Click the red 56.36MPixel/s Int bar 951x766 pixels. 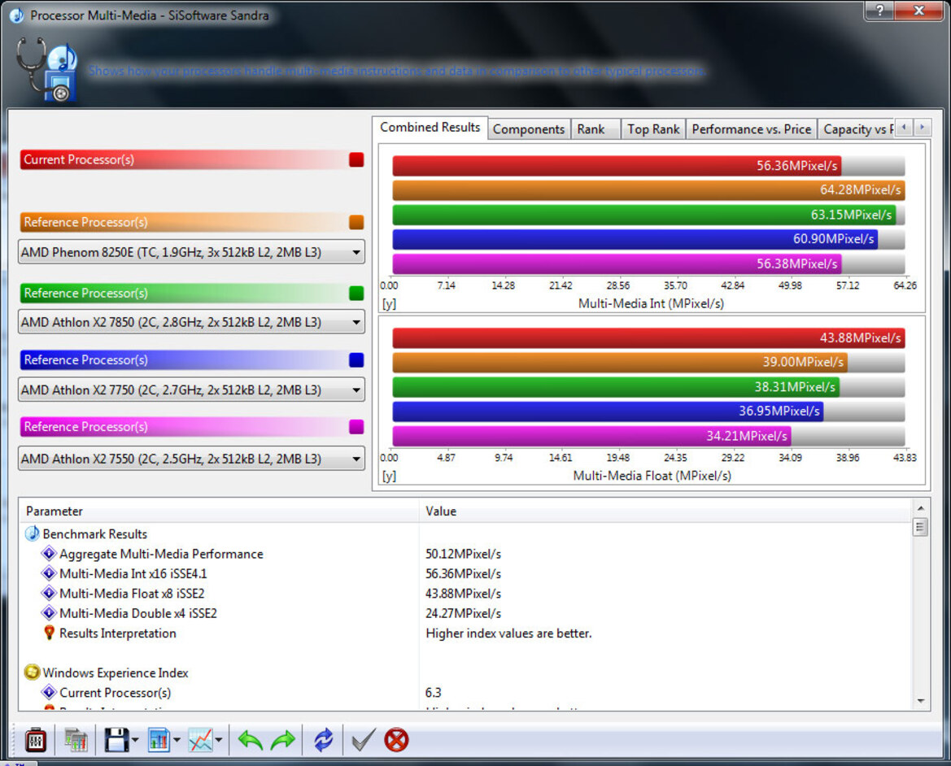(616, 165)
